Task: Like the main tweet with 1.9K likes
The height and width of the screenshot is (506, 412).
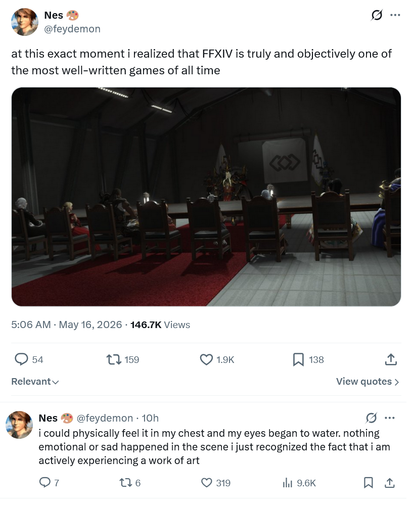Action: 206,359
